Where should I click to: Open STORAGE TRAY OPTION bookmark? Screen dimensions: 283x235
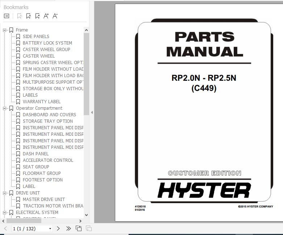(x=48, y=121)
